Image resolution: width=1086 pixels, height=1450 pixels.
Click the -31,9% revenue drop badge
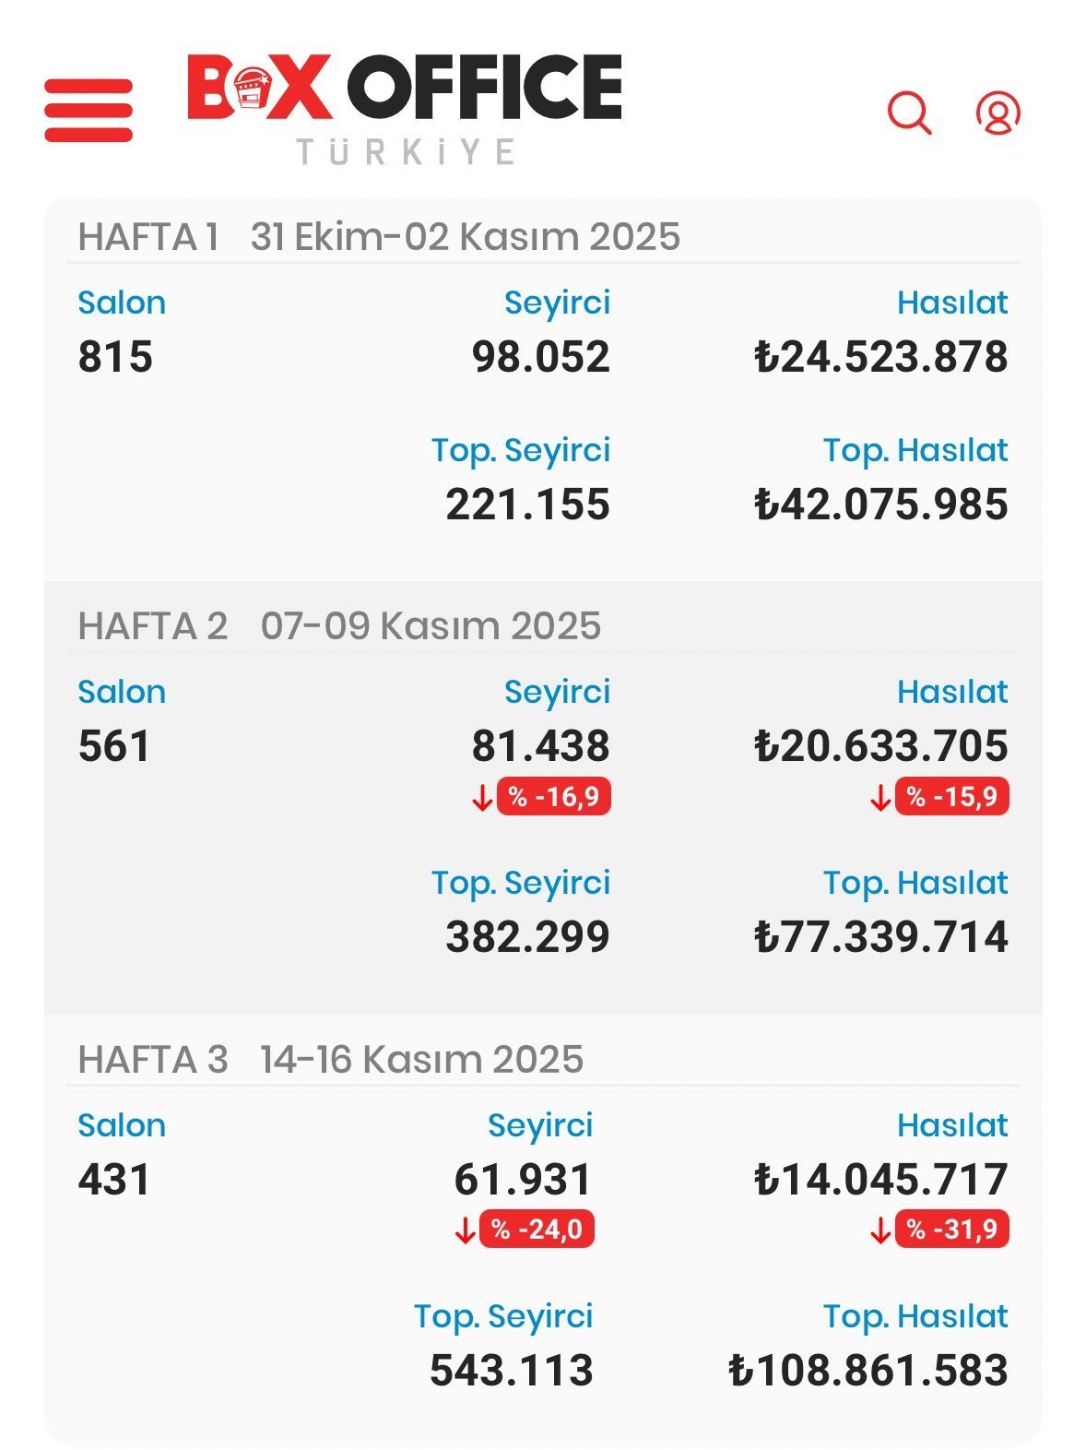point(951,1230)
